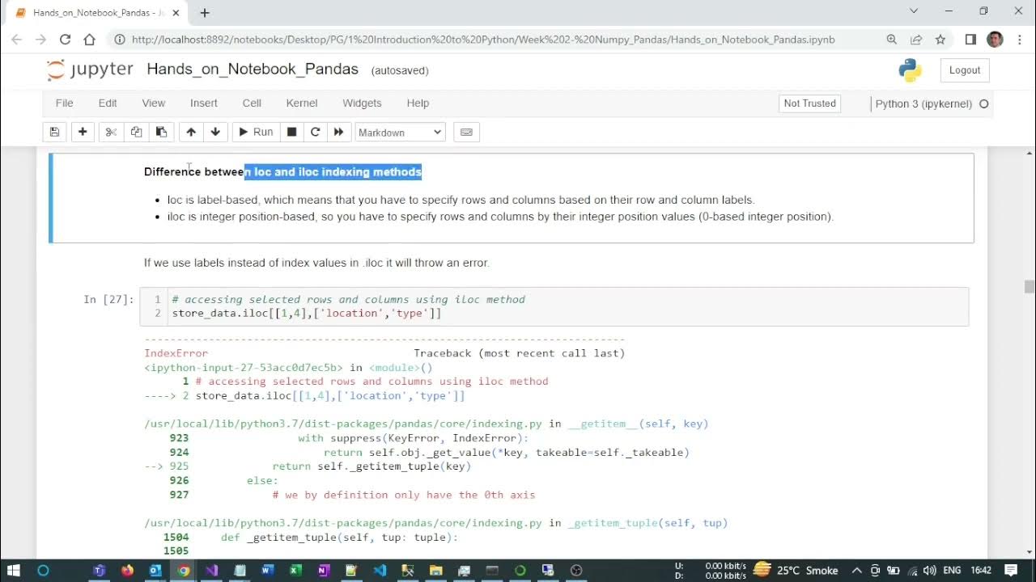Open the command palette keyboard icon
Screen dimensions: 1036x582
pyautogui.click(x=466, y=132)
